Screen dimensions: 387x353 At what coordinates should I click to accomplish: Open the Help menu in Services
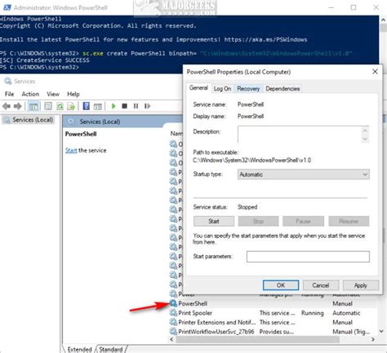[73, 94]
